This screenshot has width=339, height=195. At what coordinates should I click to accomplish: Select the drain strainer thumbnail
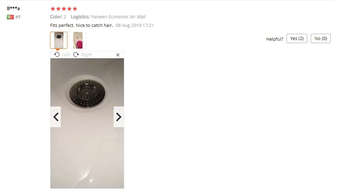[x=59, y=40]
